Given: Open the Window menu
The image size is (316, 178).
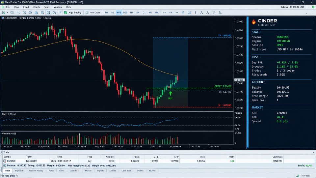Looking at the screenshot, I should 58,7.
